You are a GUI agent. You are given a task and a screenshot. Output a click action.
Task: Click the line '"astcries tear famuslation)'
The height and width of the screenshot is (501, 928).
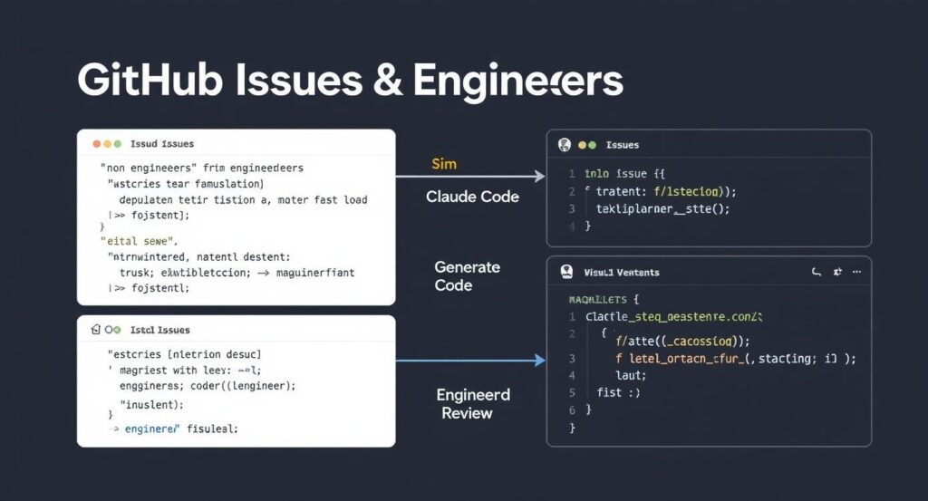point(185,184)
